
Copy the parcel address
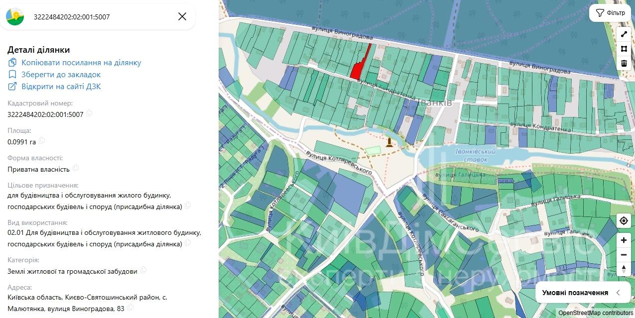click(x=130, y=308)
